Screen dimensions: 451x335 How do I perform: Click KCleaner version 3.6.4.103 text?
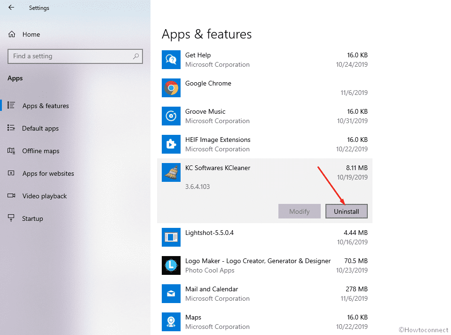(198, 187)
